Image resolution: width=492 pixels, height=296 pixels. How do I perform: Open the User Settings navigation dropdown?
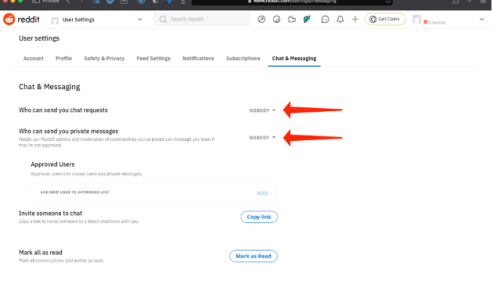pyautogui.click(x=97, y=19)
